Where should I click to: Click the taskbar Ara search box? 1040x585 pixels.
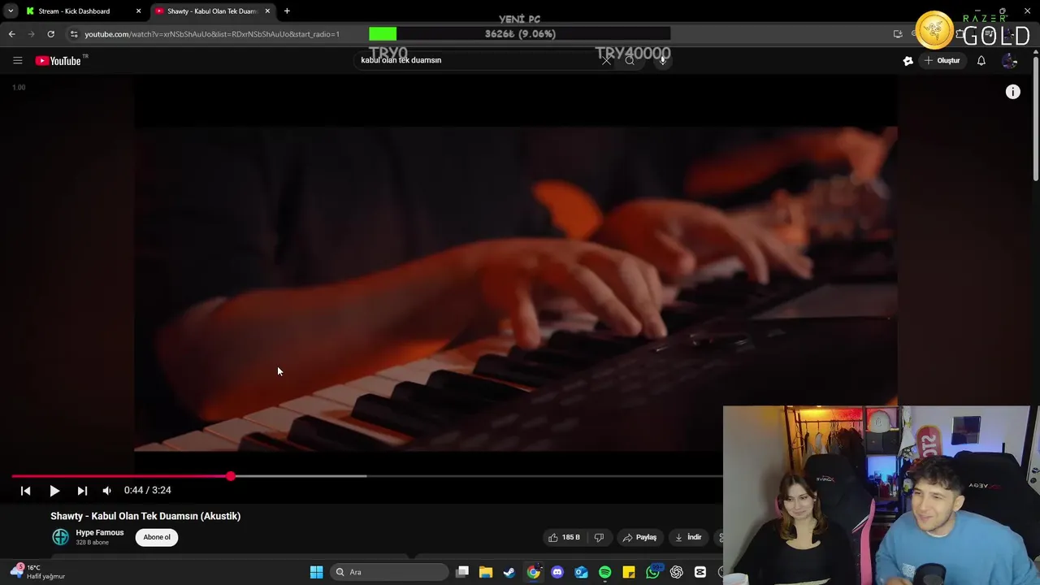[x=391, y=572]
